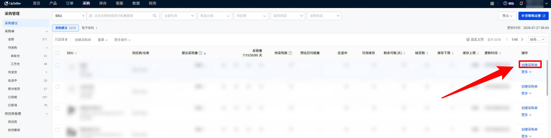Screen dimensions: 551x138
Task: Click the table vertical scrollbar
Action: coord(547,78)
